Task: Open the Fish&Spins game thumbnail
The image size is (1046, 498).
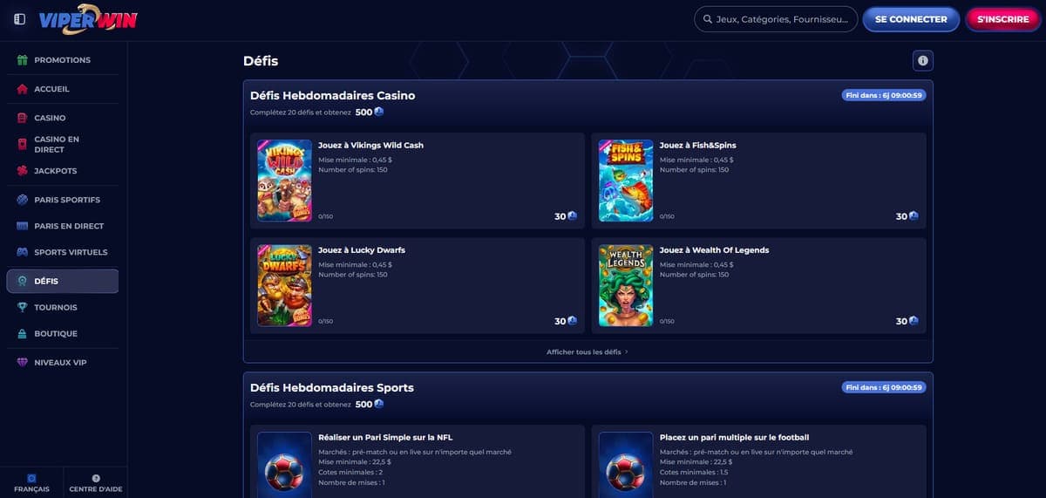Action: 626,181
